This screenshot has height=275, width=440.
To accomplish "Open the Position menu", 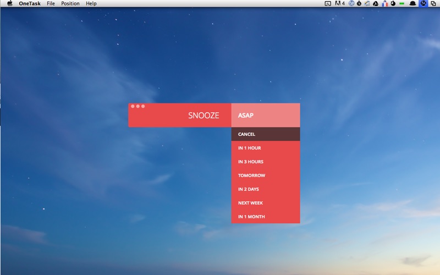I will [x=70, y=3].
